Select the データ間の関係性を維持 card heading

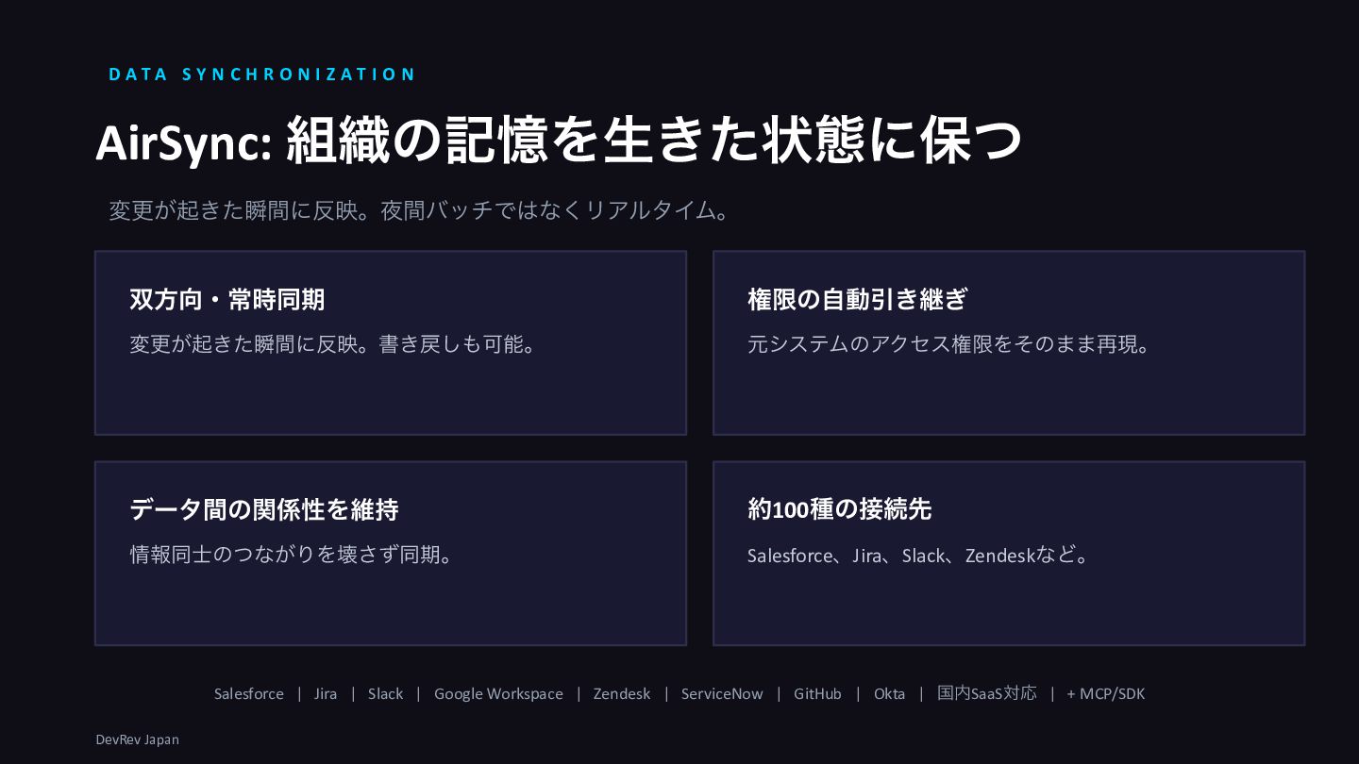click(x=264, y=510)
